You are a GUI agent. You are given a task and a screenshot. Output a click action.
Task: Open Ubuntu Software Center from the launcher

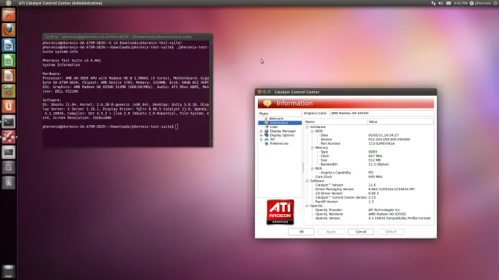tap(8, 91)
